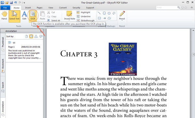Click the Find magnifier search icon
Screen dimensions: 195x118
pos(179,7)
